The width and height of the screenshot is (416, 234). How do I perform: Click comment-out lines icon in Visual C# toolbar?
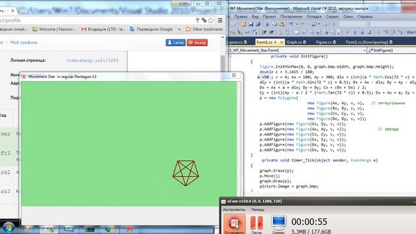coord(280,32)
